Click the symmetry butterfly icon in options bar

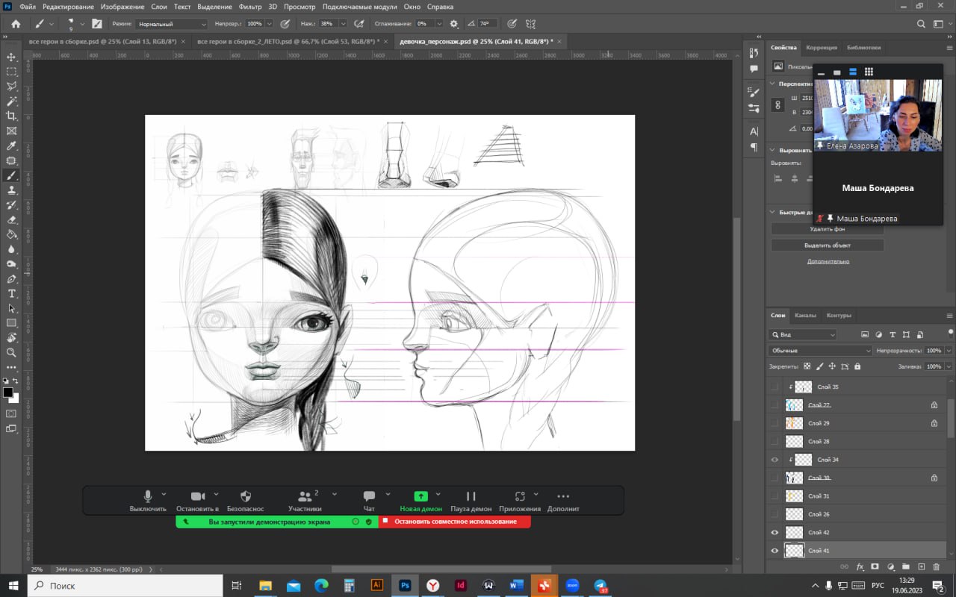[530, 24]
